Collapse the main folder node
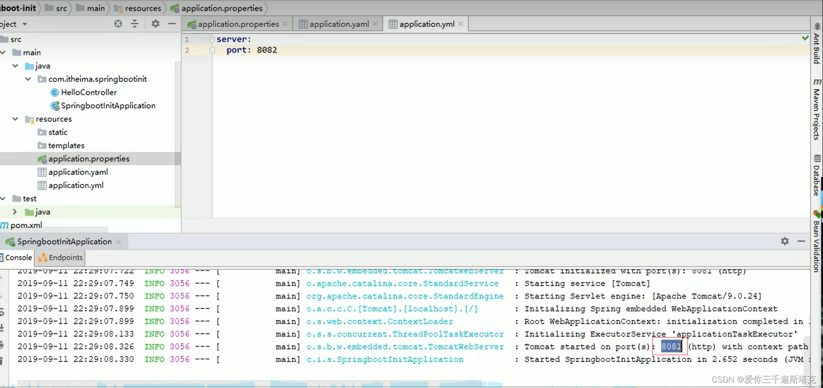The image size is (823, 388). [x=3, y=53]
